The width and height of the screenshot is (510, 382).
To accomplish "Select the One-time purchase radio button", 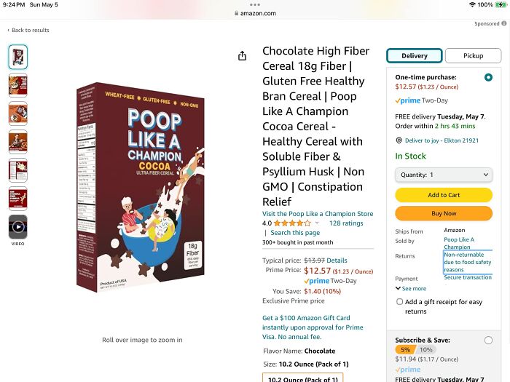I will [487, 77].
